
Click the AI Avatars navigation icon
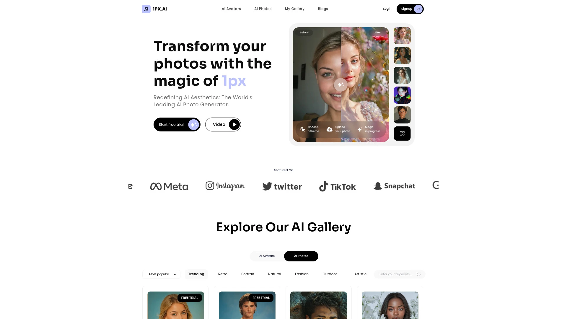231,9
